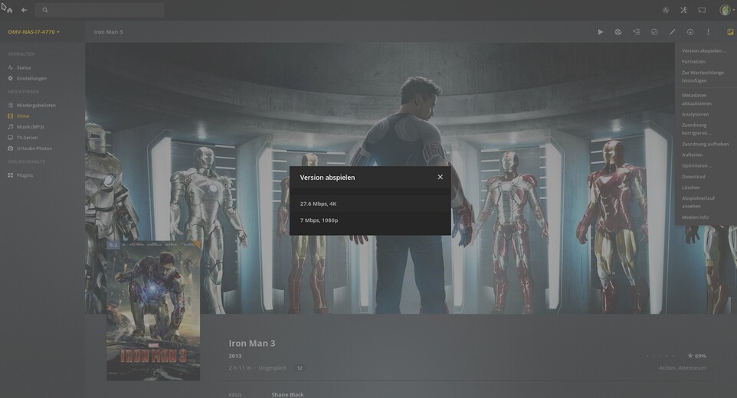Go to the Plex home icon
737x398 pixels.
(x=9, y=10)
